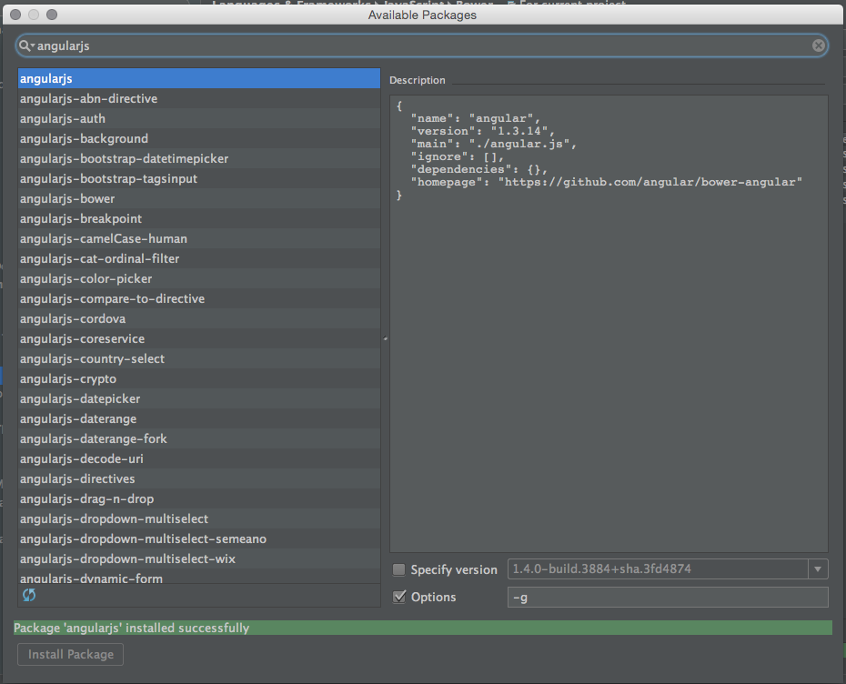Screen dimensions: 846x684
Task: Select angularjs-datepicker package
Action: [x=199, y=398]
